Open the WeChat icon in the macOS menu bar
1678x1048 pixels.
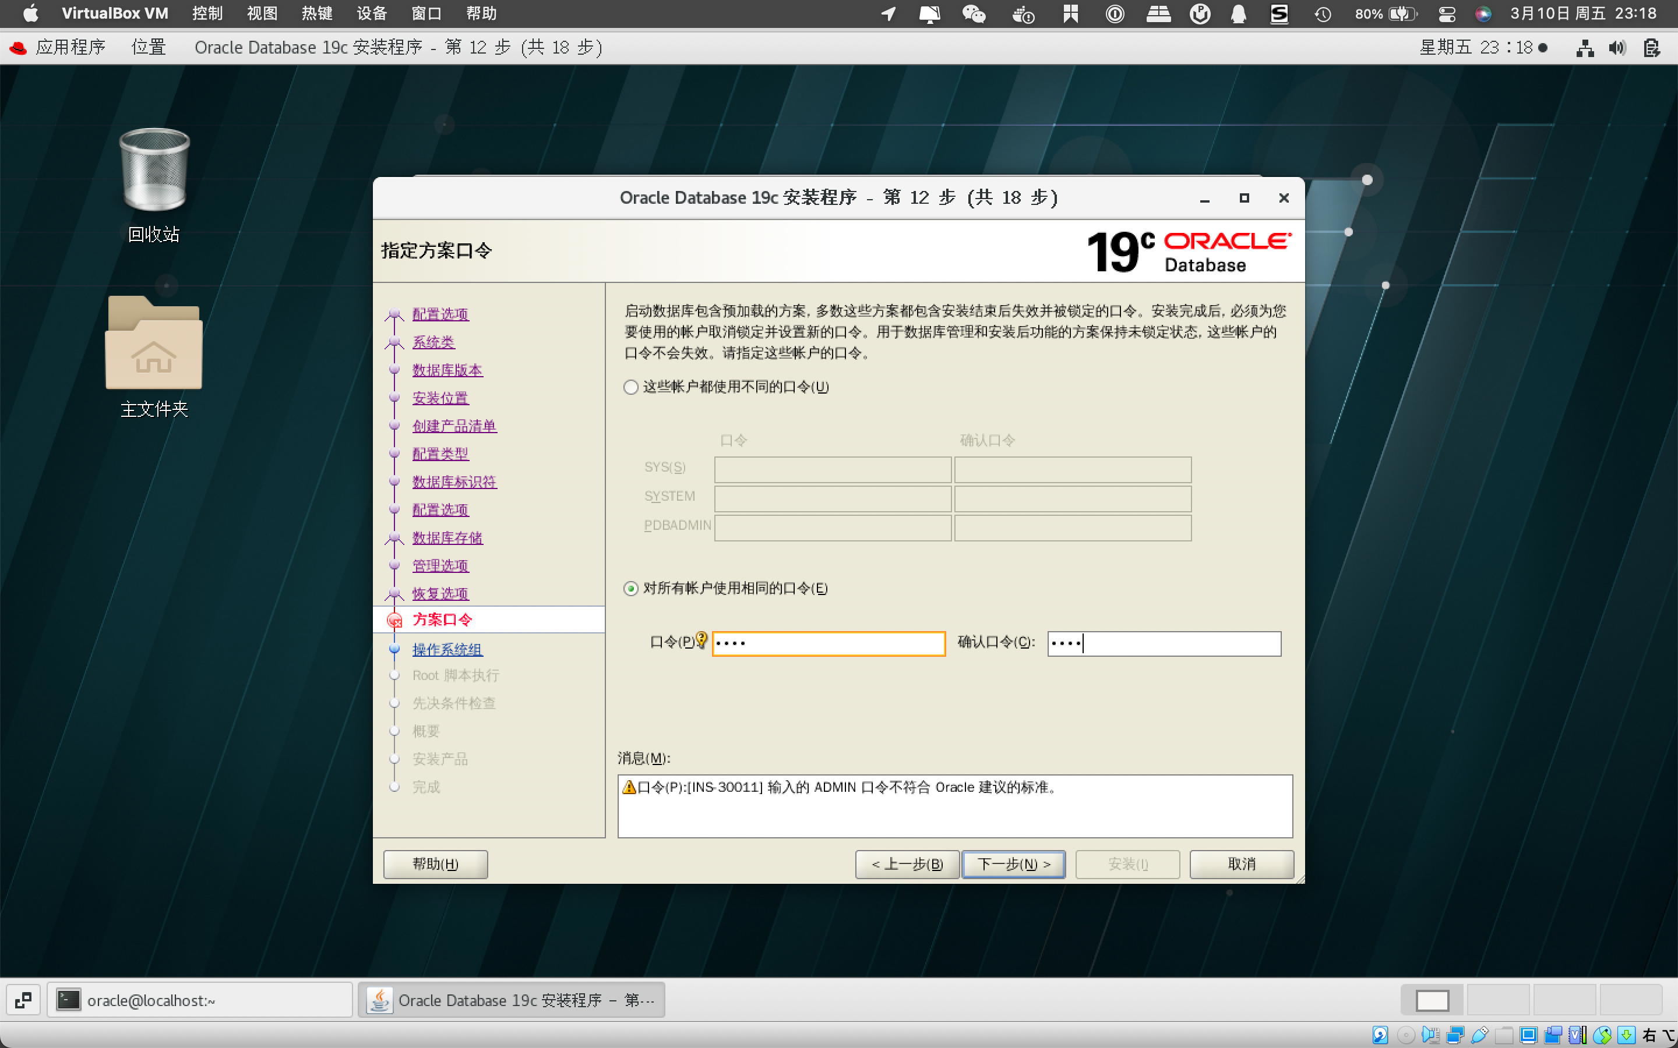pyautogui.click(x=974, y=13)
